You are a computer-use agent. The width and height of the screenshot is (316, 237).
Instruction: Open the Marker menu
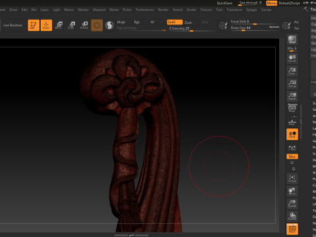coord(83,10)
